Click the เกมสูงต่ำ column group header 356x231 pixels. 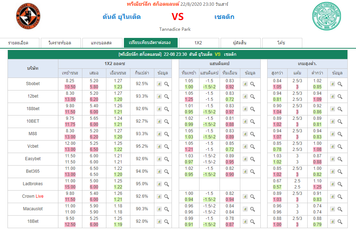coord(307,64)
